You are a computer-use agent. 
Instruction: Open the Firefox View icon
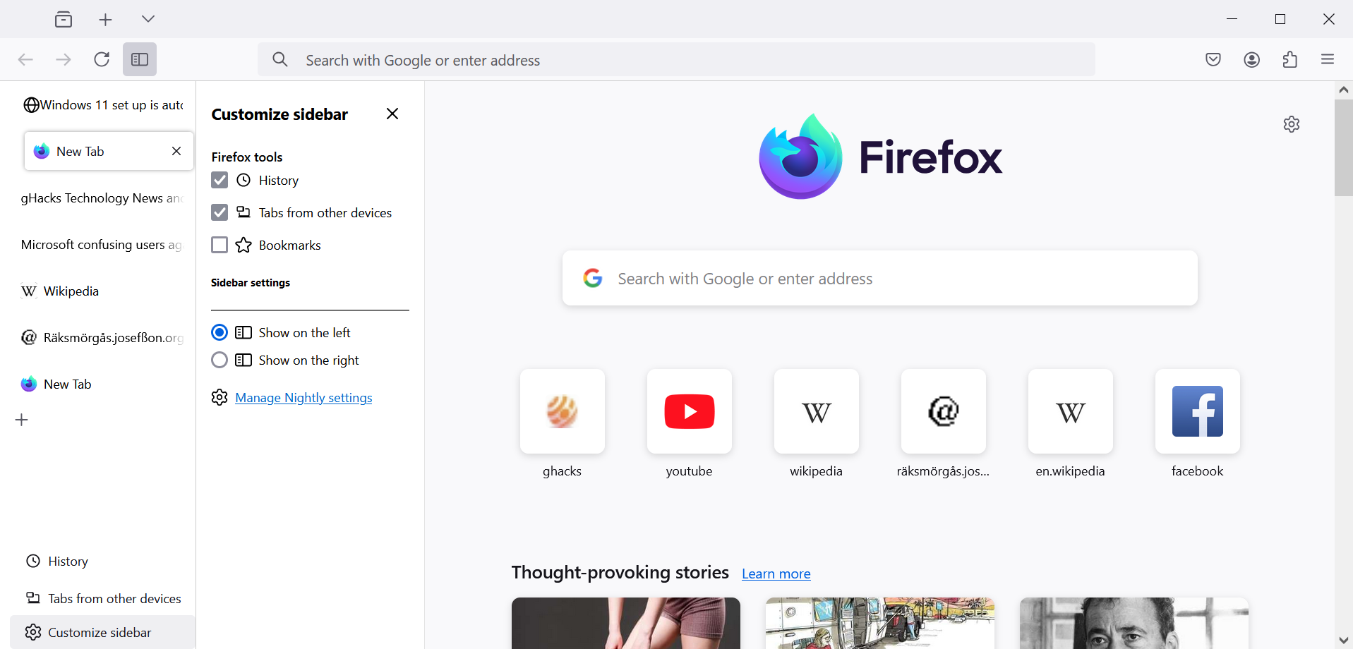click(x=64, y=19)
